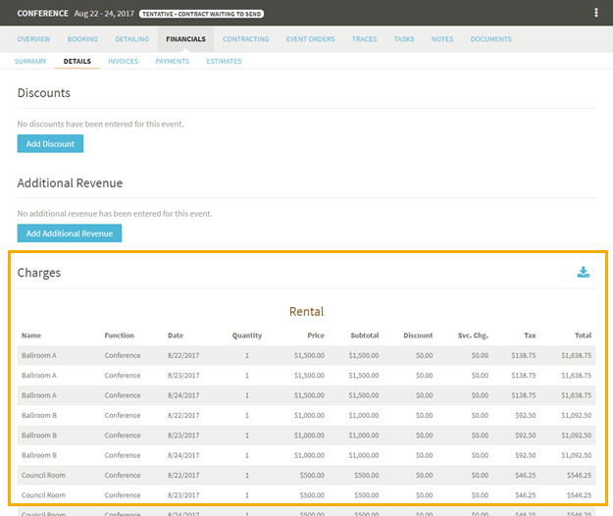Select the Summary sub-tab
The height and width of the screenshot is (516, 613).
(30, 61)
